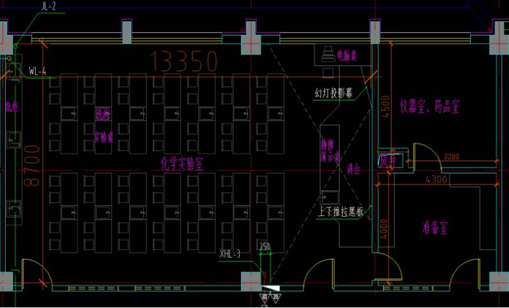Select the 4500 vertical dimension text
The image size is (509, 308).
[384, 108]
